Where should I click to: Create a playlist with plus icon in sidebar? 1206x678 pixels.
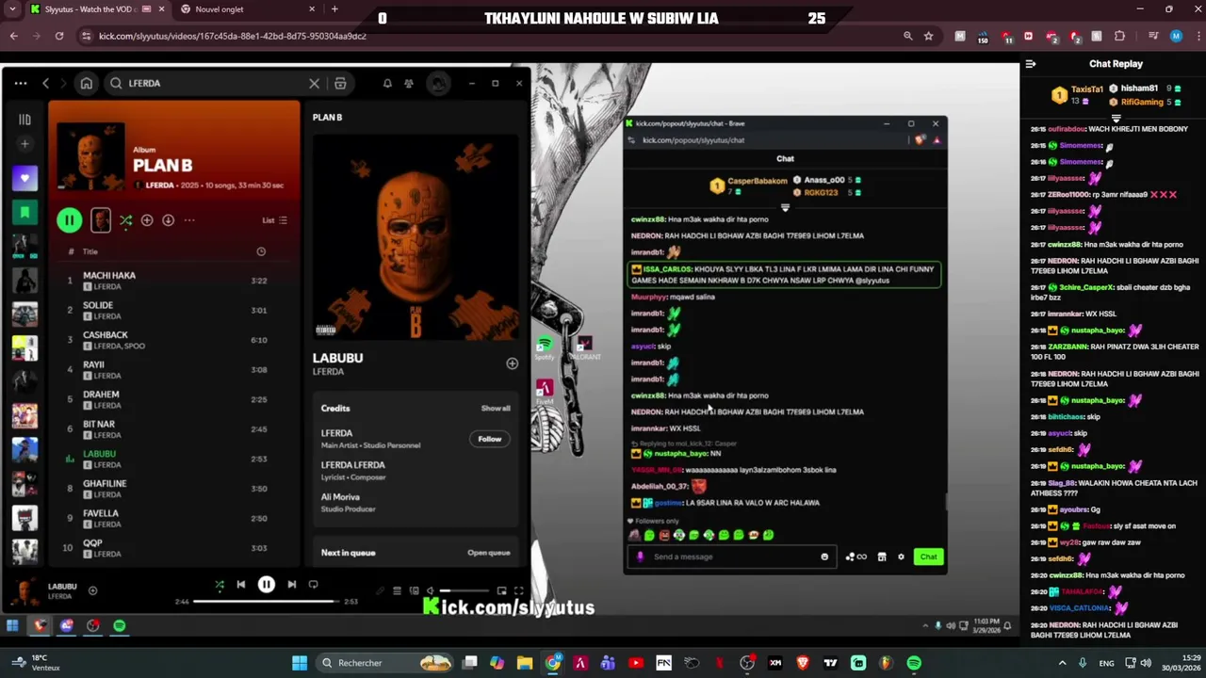tap(24, 144)
